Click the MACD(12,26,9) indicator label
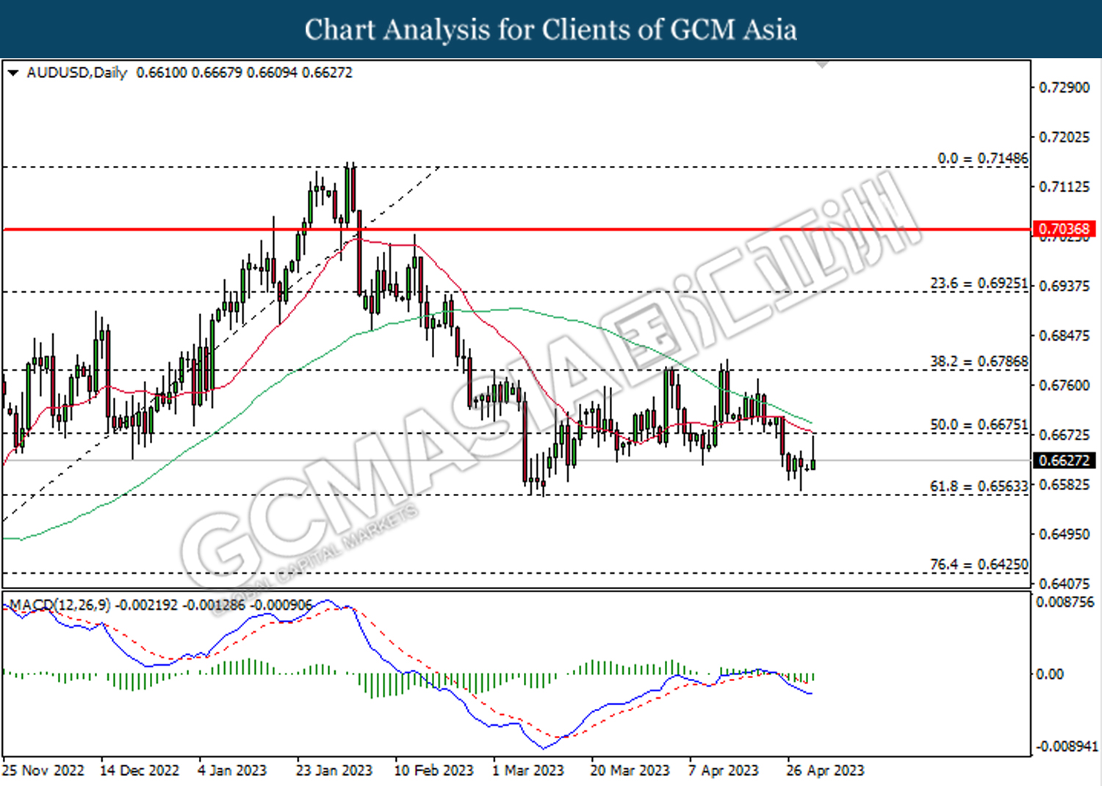1102x786 pixels. click(60, 605)
